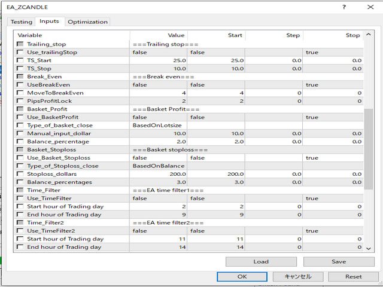
Task: Enable the Use_trailingStop optimization checkbox
Action: tap(20, 53)
